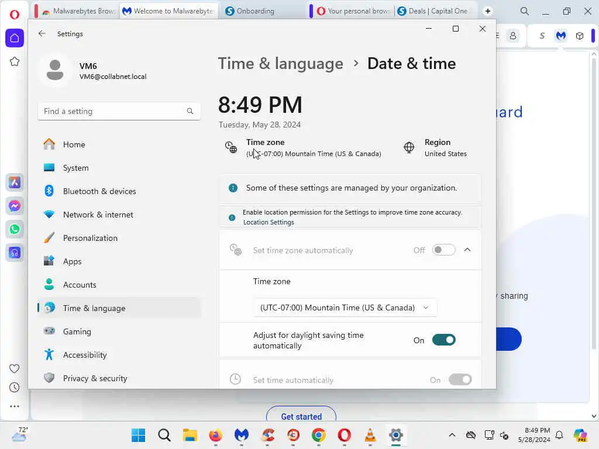Open Accessibility settings category
The image size is (599, 449).
pos(119,355)
